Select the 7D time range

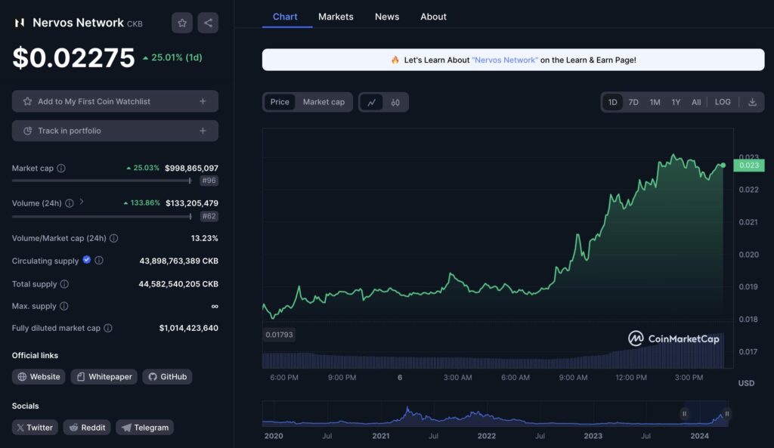tap(633, 102)
